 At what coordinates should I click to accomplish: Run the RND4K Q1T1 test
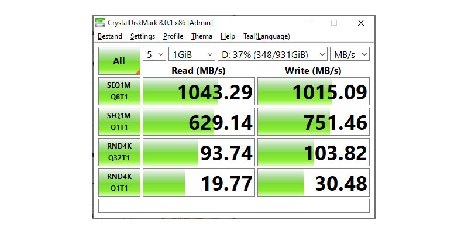[x=119, y=183]
